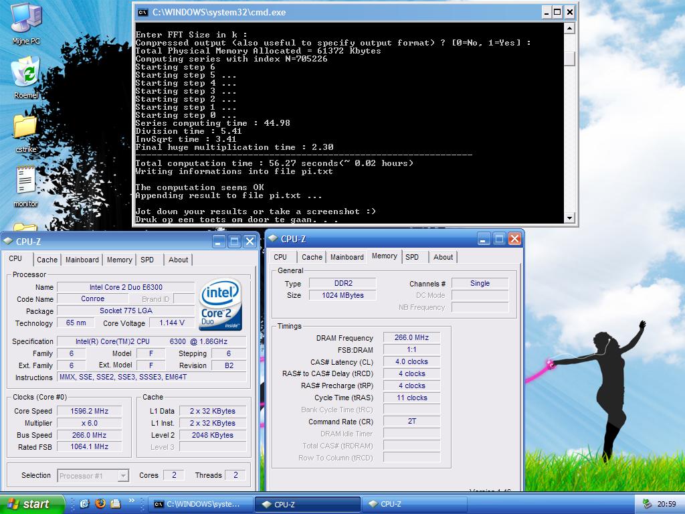Image resolution: width=685 pixels, height=514 pixels.
Task: Click the left CPU-Z window title icon
Action: point(8,241)
